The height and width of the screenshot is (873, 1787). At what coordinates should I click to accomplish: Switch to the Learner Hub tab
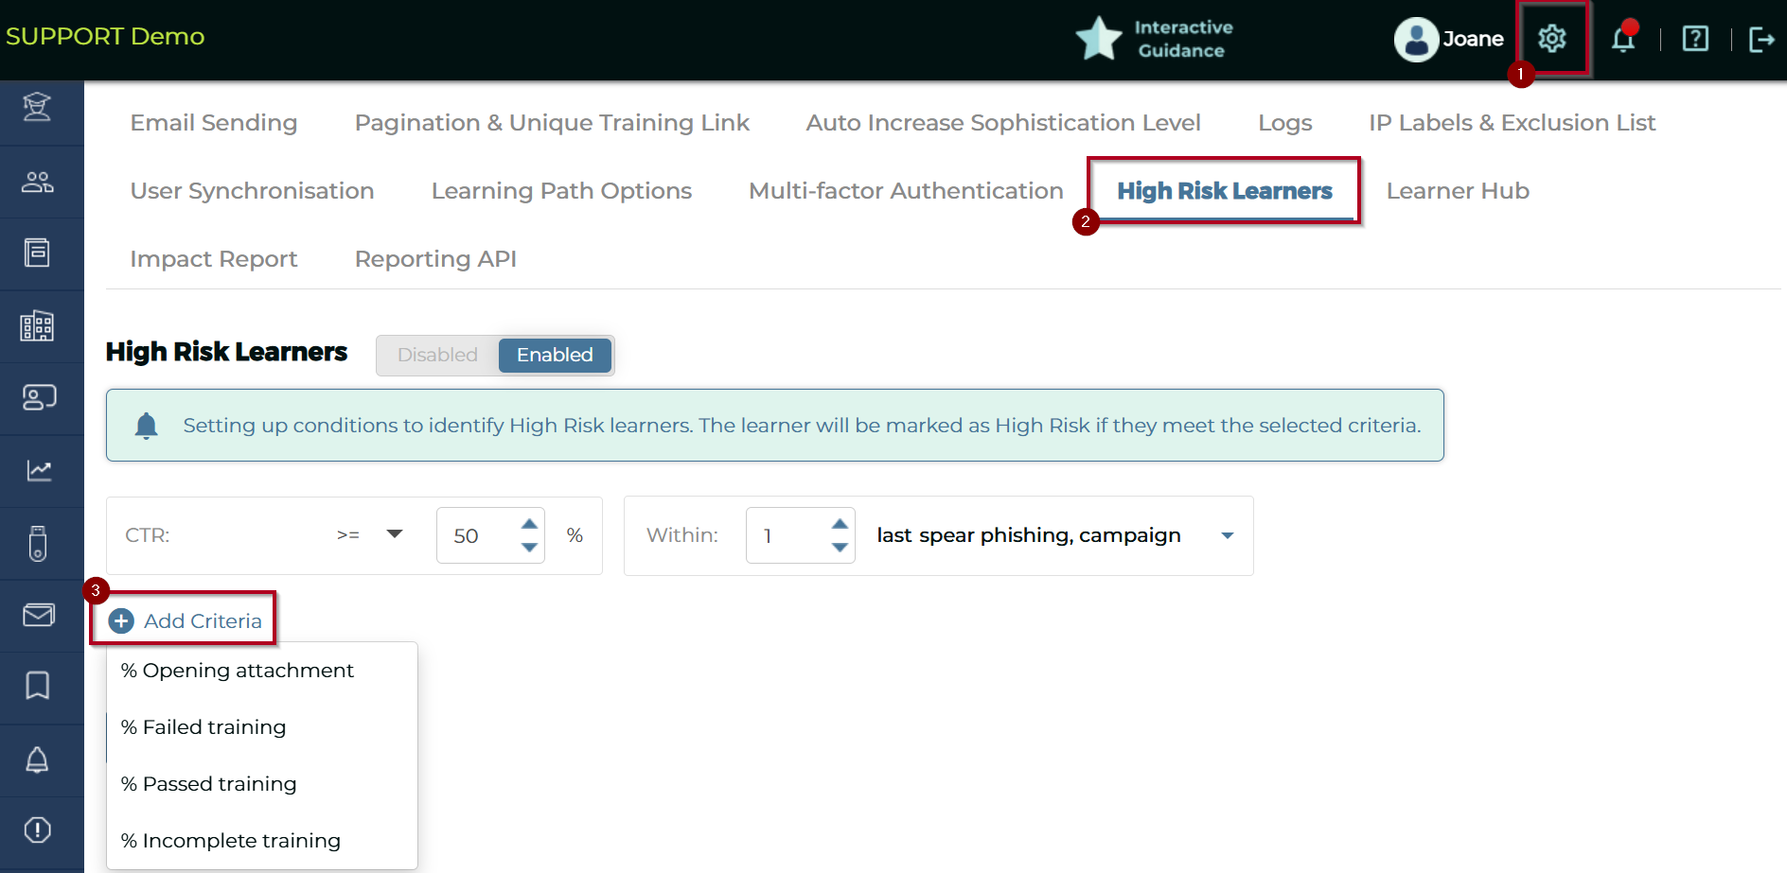pos(1457,191)
